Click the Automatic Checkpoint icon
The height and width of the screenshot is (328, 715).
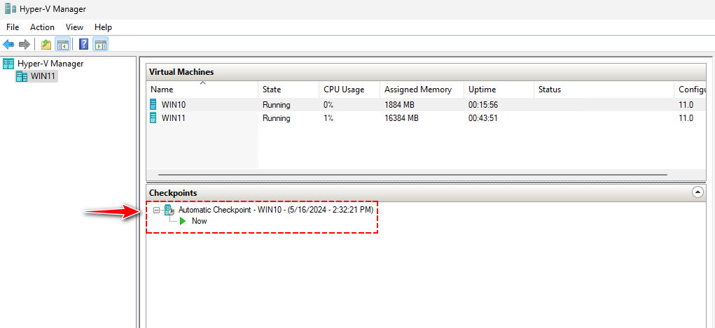[169, 210]
